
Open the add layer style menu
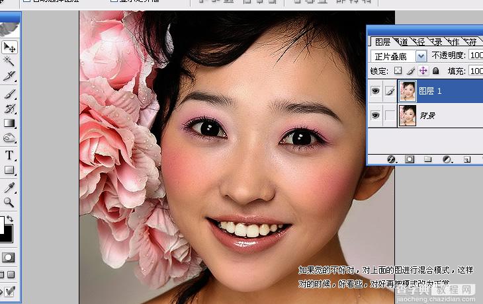point(391,159)
